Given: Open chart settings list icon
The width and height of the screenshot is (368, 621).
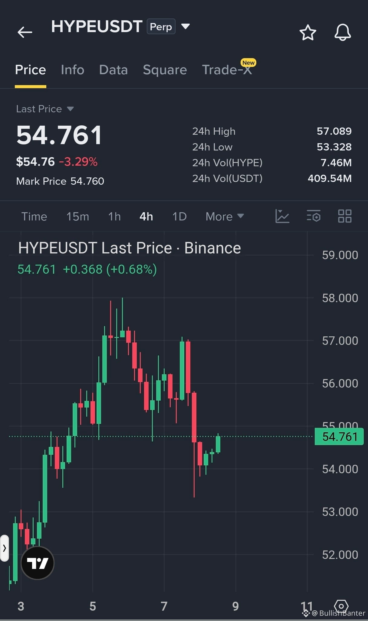Looking at the screenshot, I should point(314,216).
